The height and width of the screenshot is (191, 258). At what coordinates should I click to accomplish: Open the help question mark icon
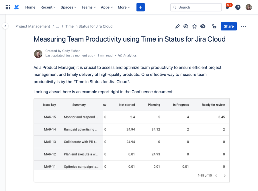(x=238, y=7)
